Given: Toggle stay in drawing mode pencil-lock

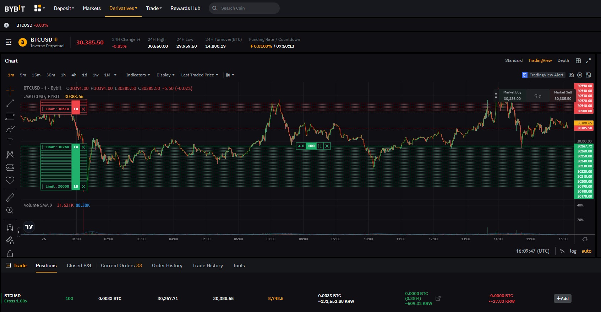Looking at the screenshot, I should [10, 241].
